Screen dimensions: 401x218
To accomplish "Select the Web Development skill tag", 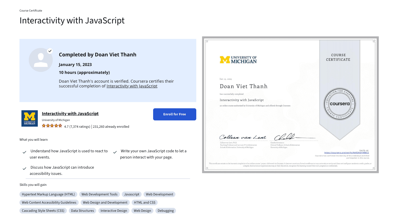I will tap(160, 194).
